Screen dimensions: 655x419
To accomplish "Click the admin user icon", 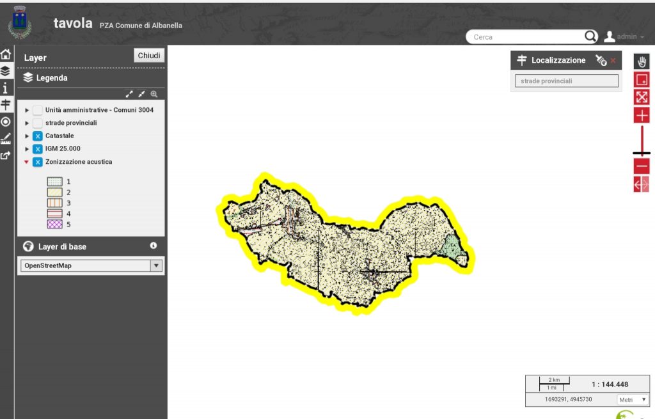I will coord(610,36).
